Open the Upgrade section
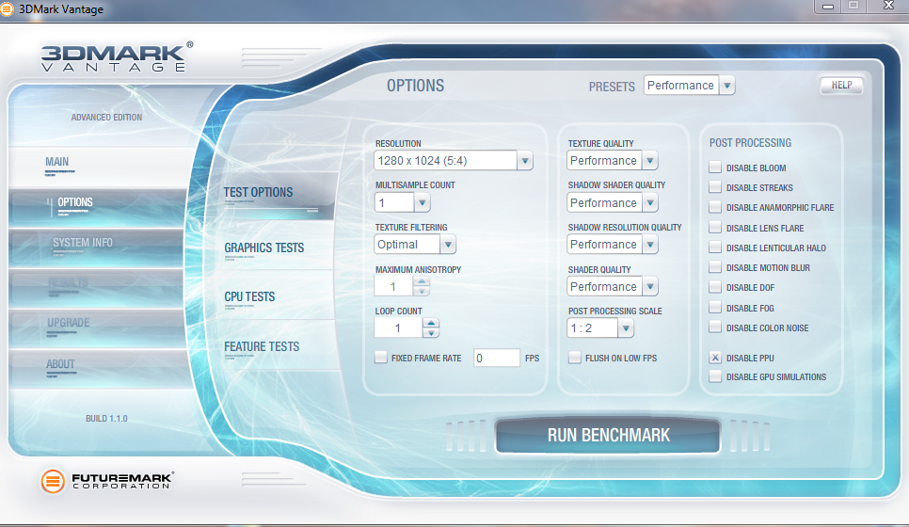The width and height of the screenshot is (909, 527). coord(99,327)
